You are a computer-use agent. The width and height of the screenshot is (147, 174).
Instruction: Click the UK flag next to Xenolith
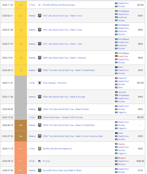point(116,92)
